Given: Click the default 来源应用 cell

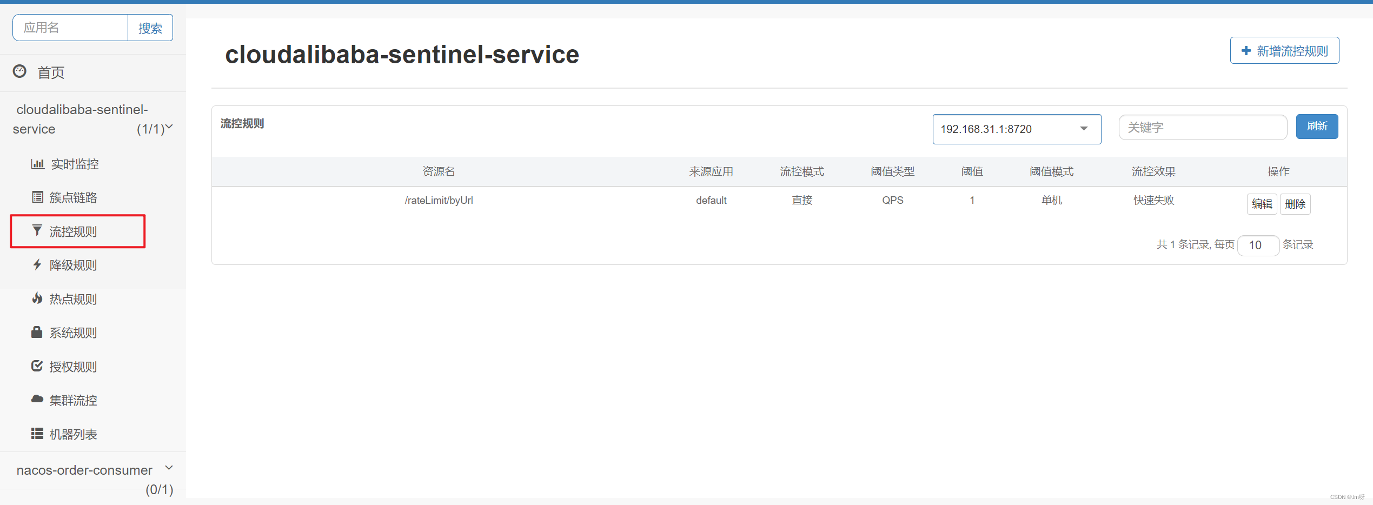Looking at the screenshot, I should 711,200.
